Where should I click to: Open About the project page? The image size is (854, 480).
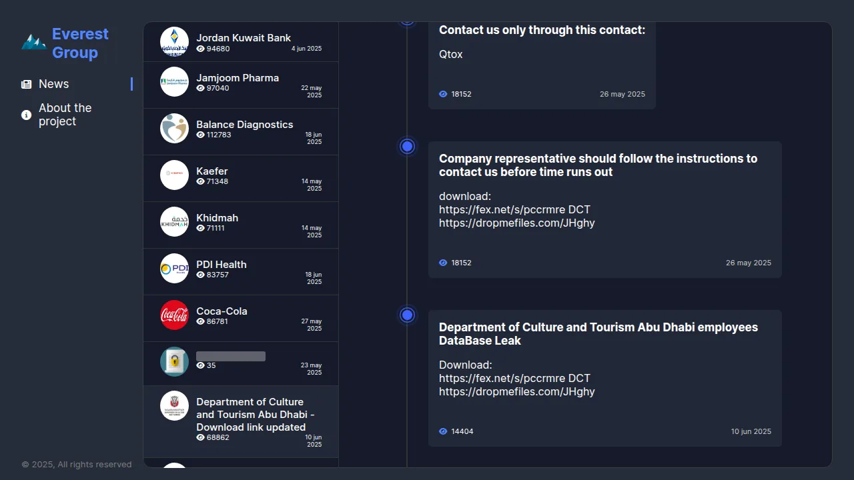[x=65, y=115]
